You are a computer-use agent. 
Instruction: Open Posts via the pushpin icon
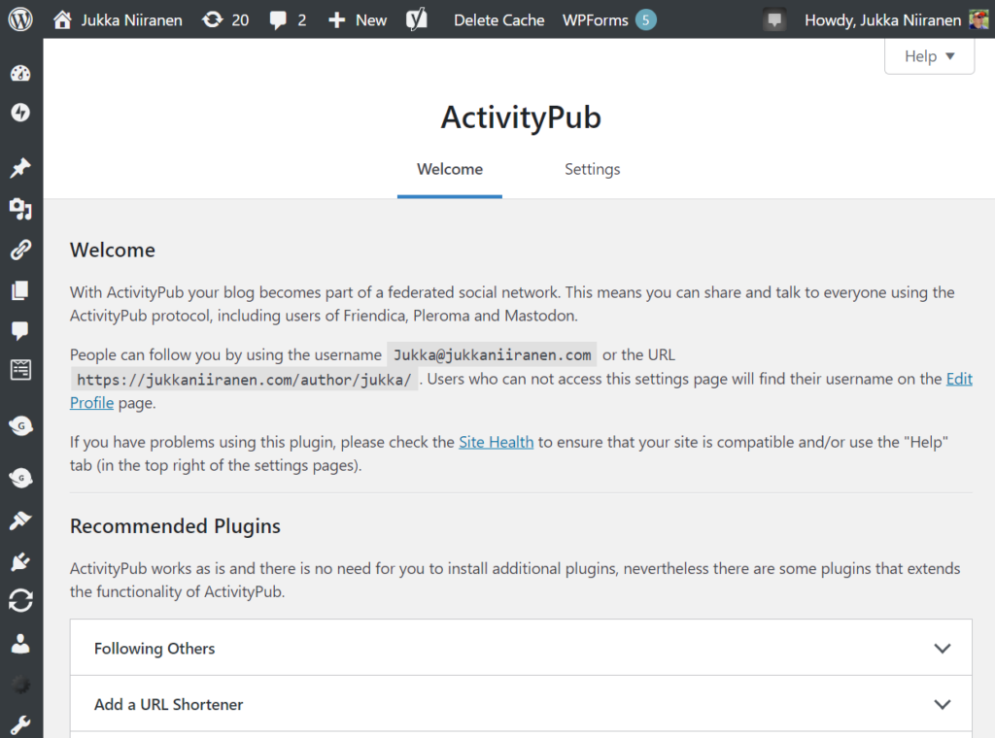pyautogui.click(x=20, y=168)
